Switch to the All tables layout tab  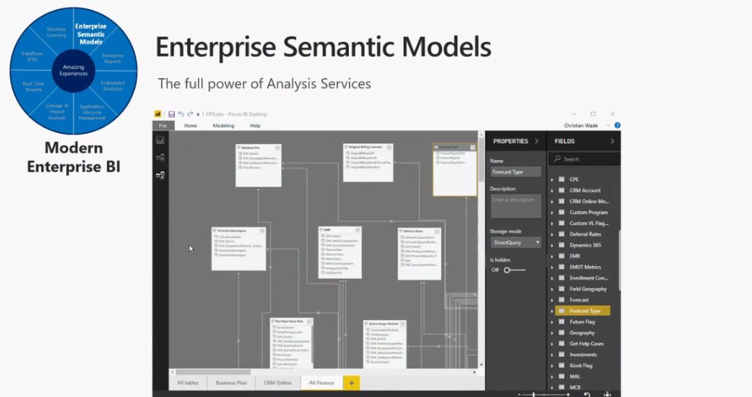[187, 382]
